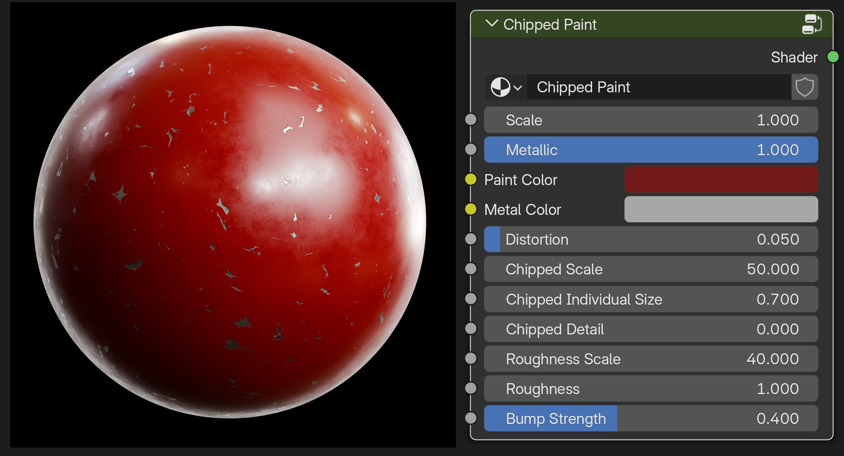844x456 pixels.
Task: Click the Metallic input socket
Action: pyautogui.click(x=471, y=149)
